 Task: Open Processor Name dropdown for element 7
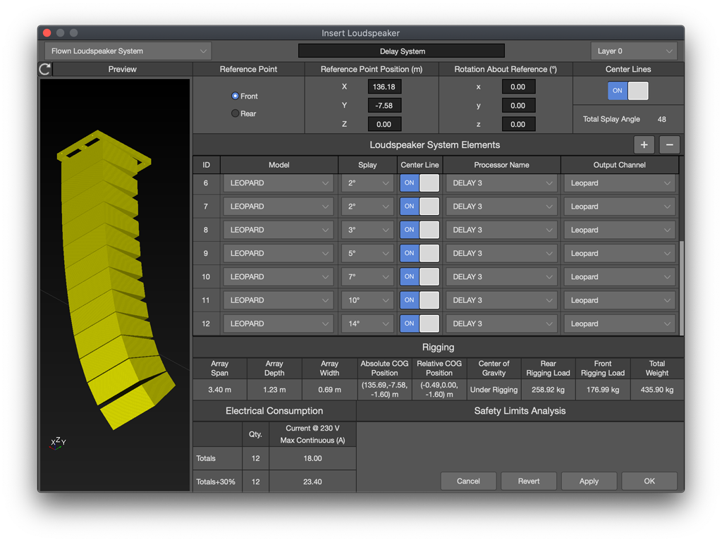pos(501,207)
